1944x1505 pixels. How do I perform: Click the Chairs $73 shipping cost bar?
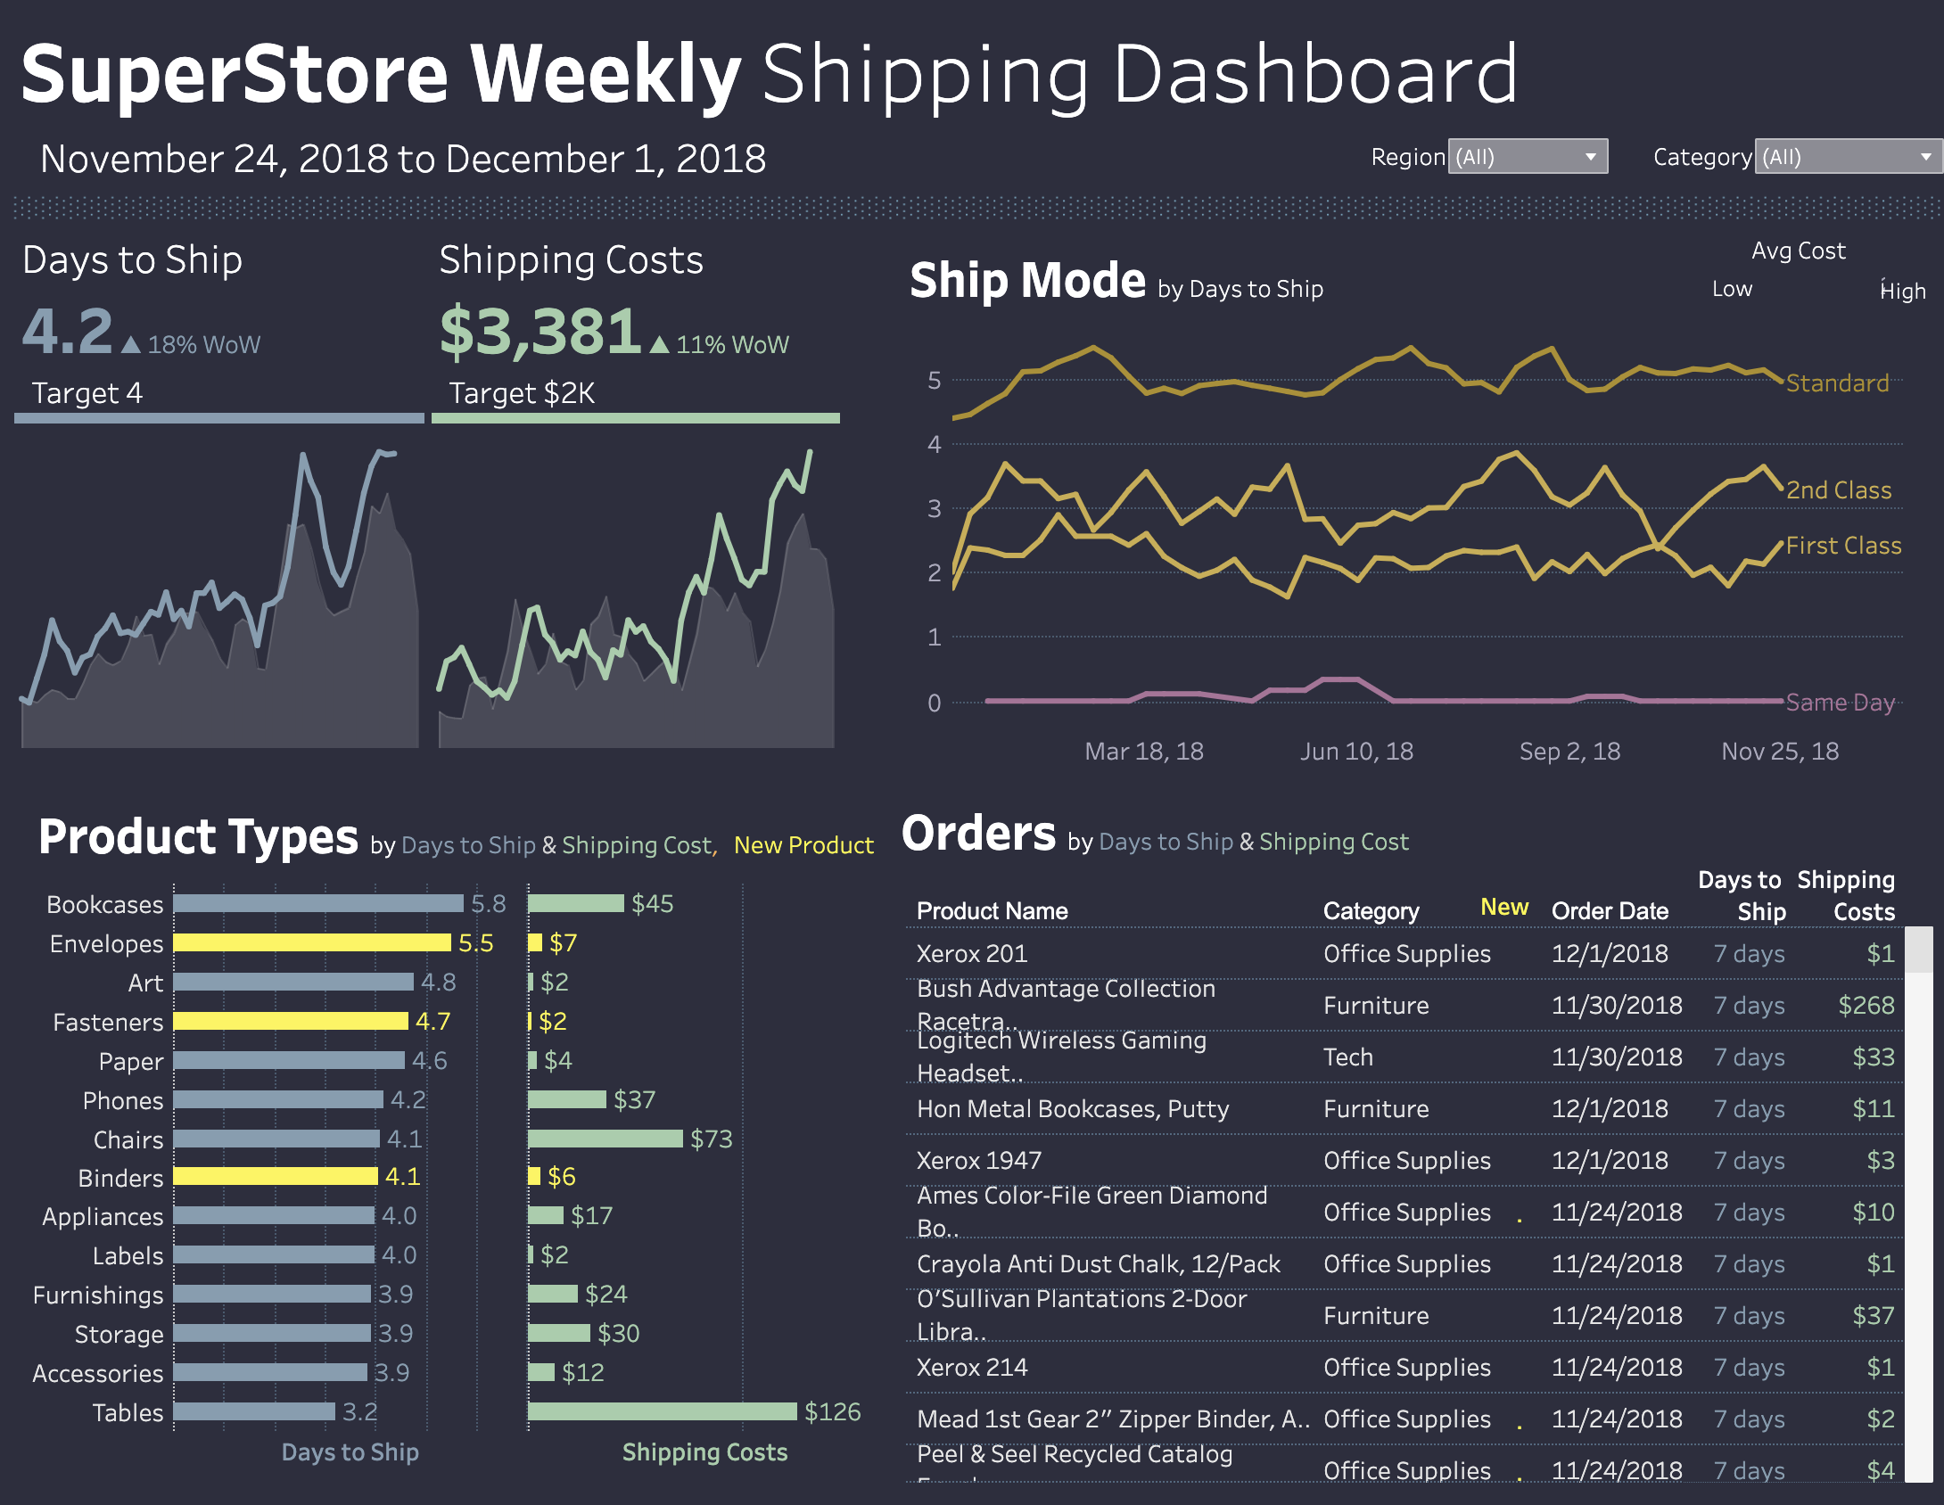point(605,1139)
